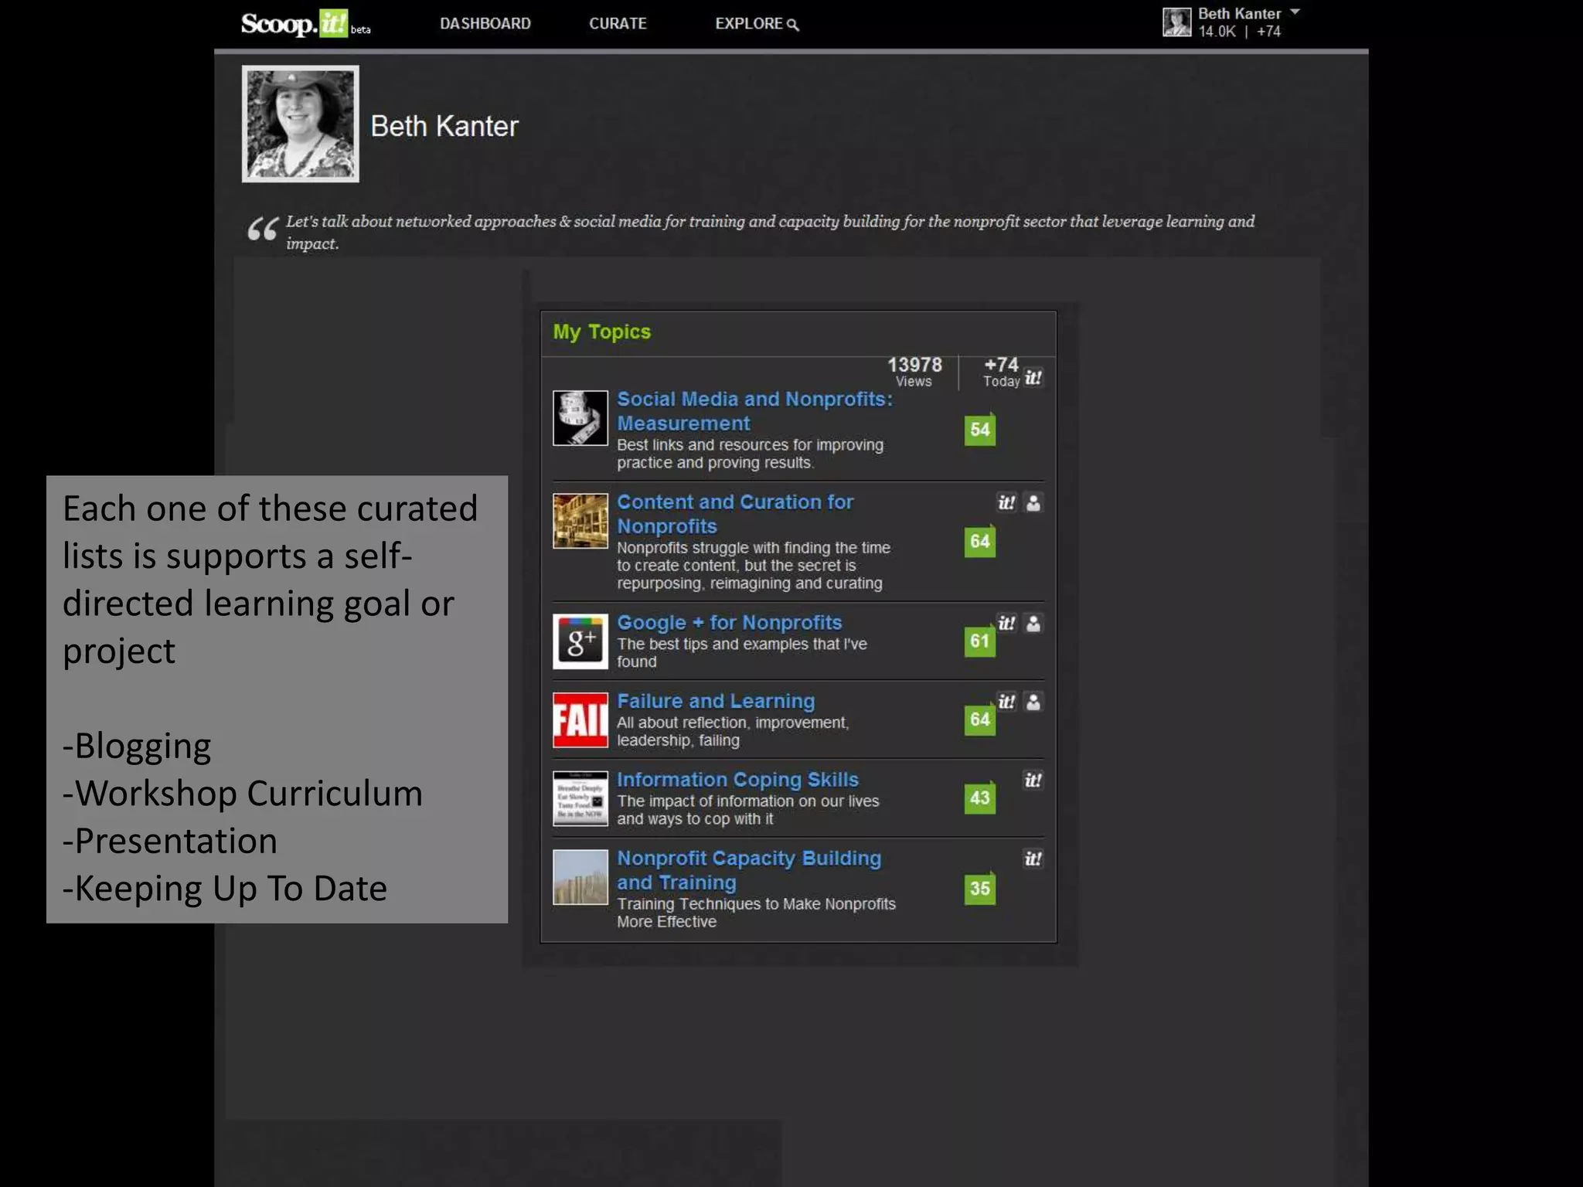The width and height of the screenshot is (1583, 1187).
Task: Open the Curate menu item
Action: coord(618,24)
